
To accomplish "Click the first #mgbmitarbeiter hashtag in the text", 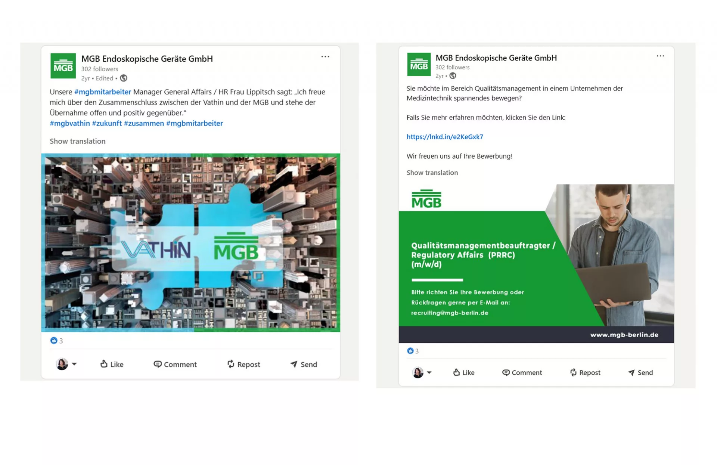I will click(x=102, y=92).
